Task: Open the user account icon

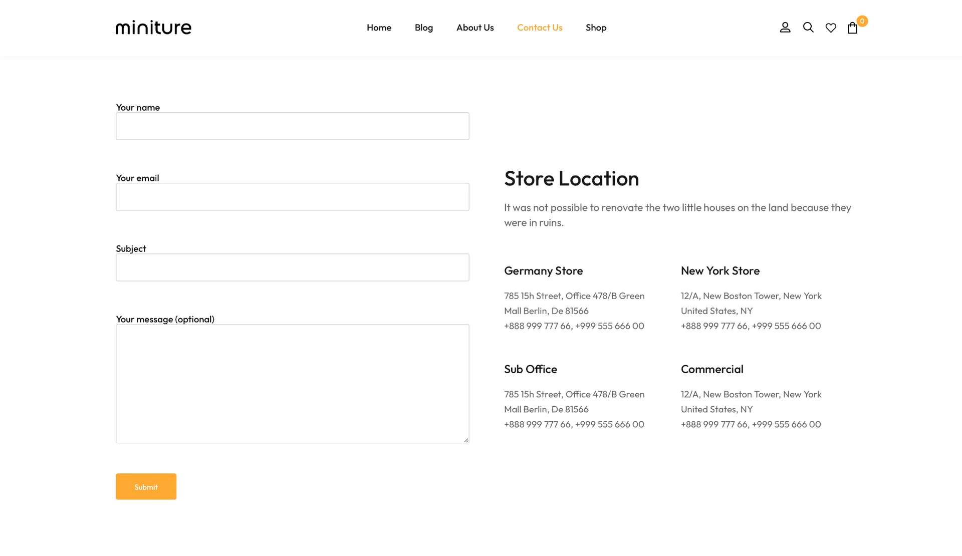Action: (785, 28)
